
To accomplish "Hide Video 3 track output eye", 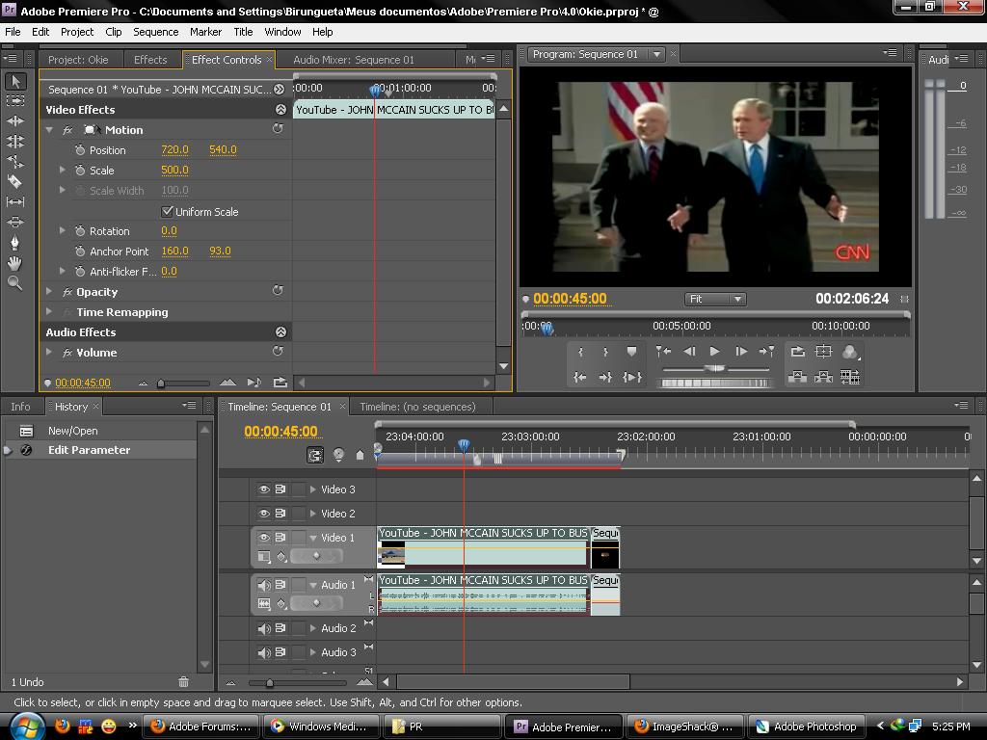I will coord(264,489).
